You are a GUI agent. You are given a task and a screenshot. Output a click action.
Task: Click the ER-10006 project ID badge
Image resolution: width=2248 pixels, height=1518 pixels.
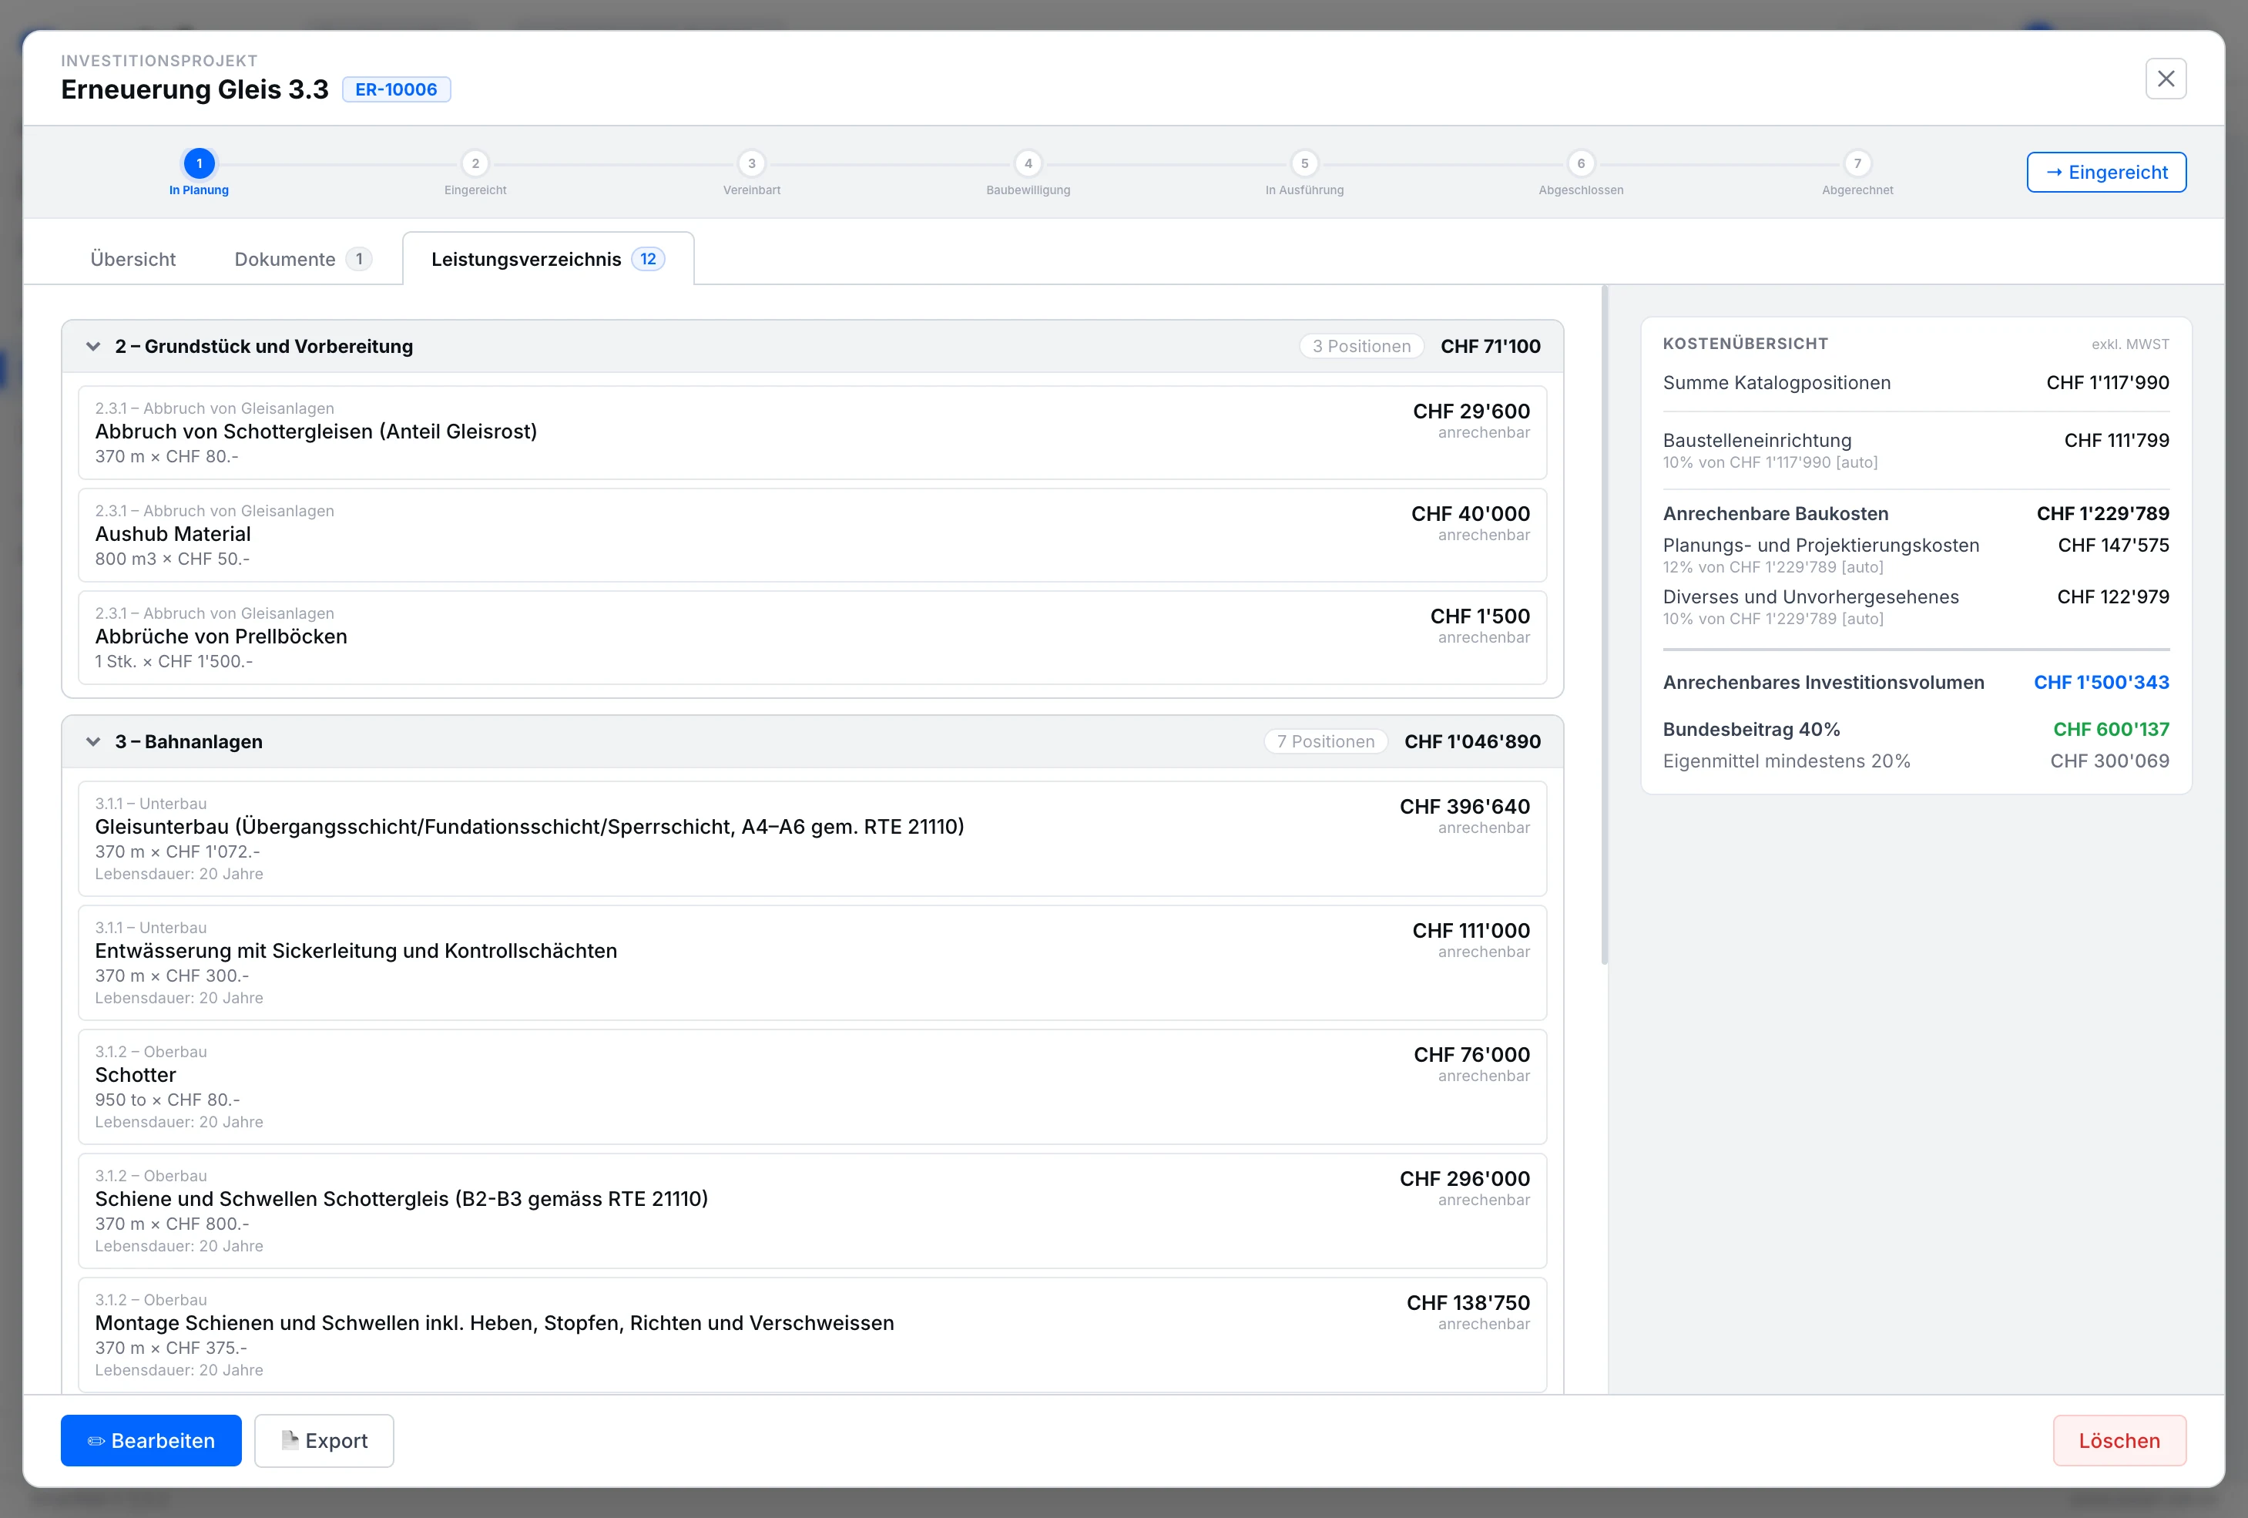(396, 89)
